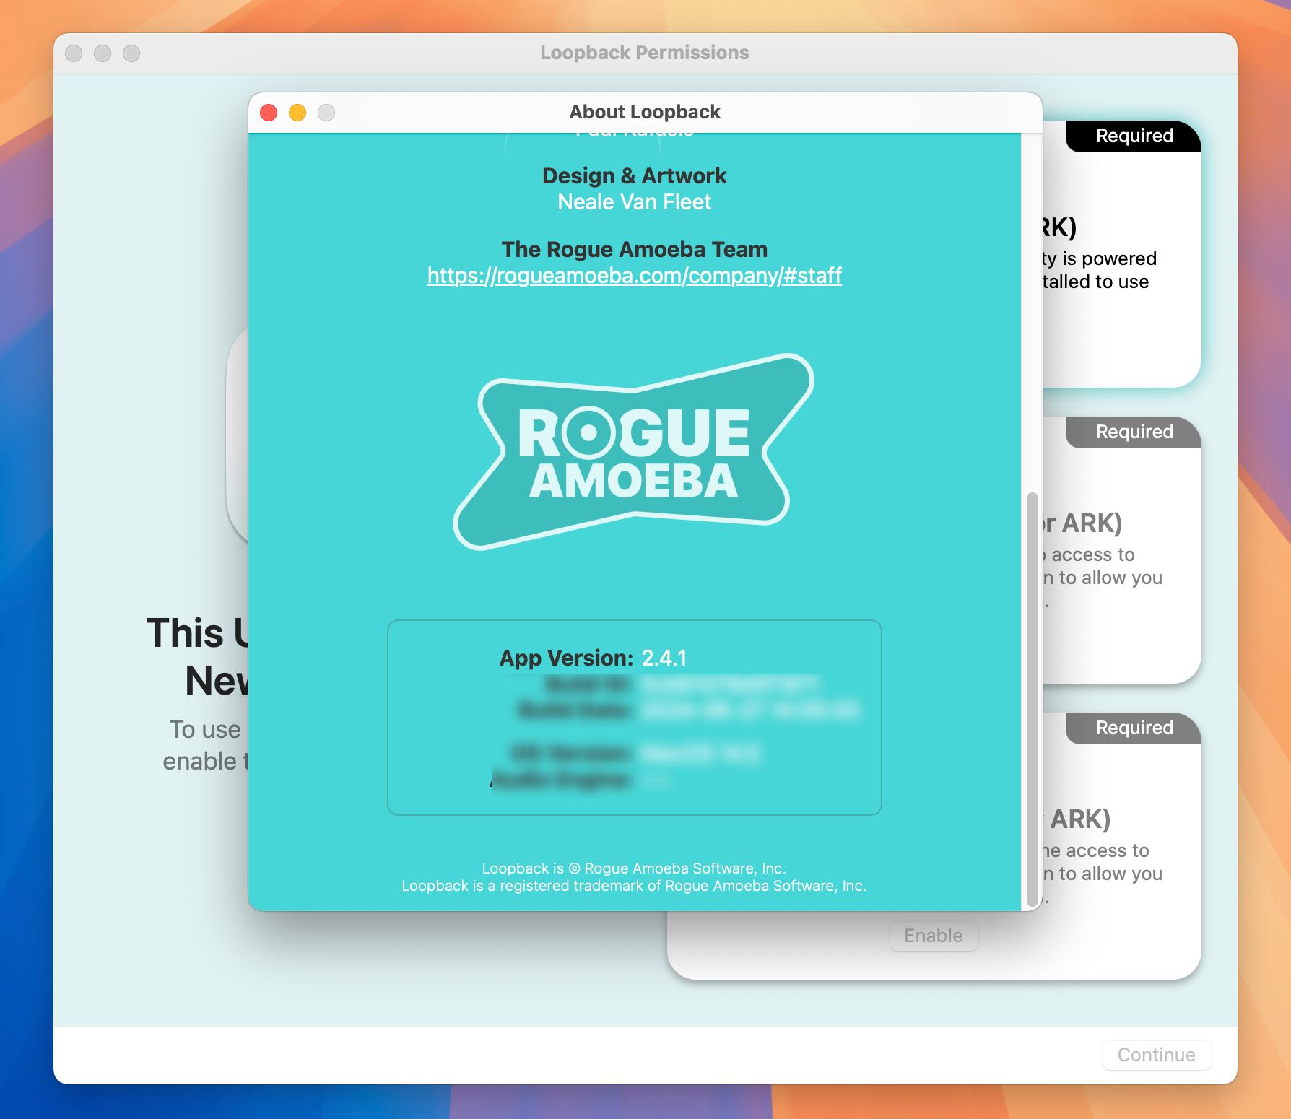This screenshot has height=1119, width=1291.
Task: Click the Neale Van Fleet credit name
Action: pyautogui.click(x=634, y=202)
